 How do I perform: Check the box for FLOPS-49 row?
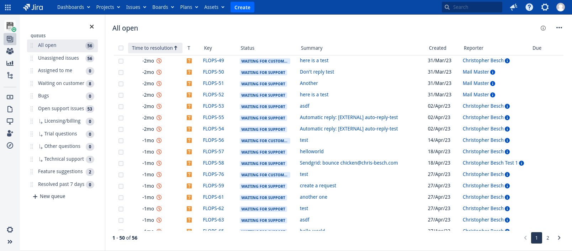pos(121,61)
